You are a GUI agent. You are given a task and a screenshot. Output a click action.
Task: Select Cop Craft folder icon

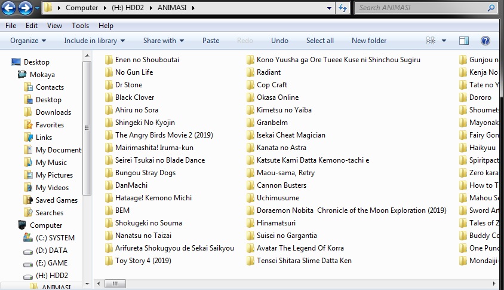pyautogui.click(x=250, y=85)
